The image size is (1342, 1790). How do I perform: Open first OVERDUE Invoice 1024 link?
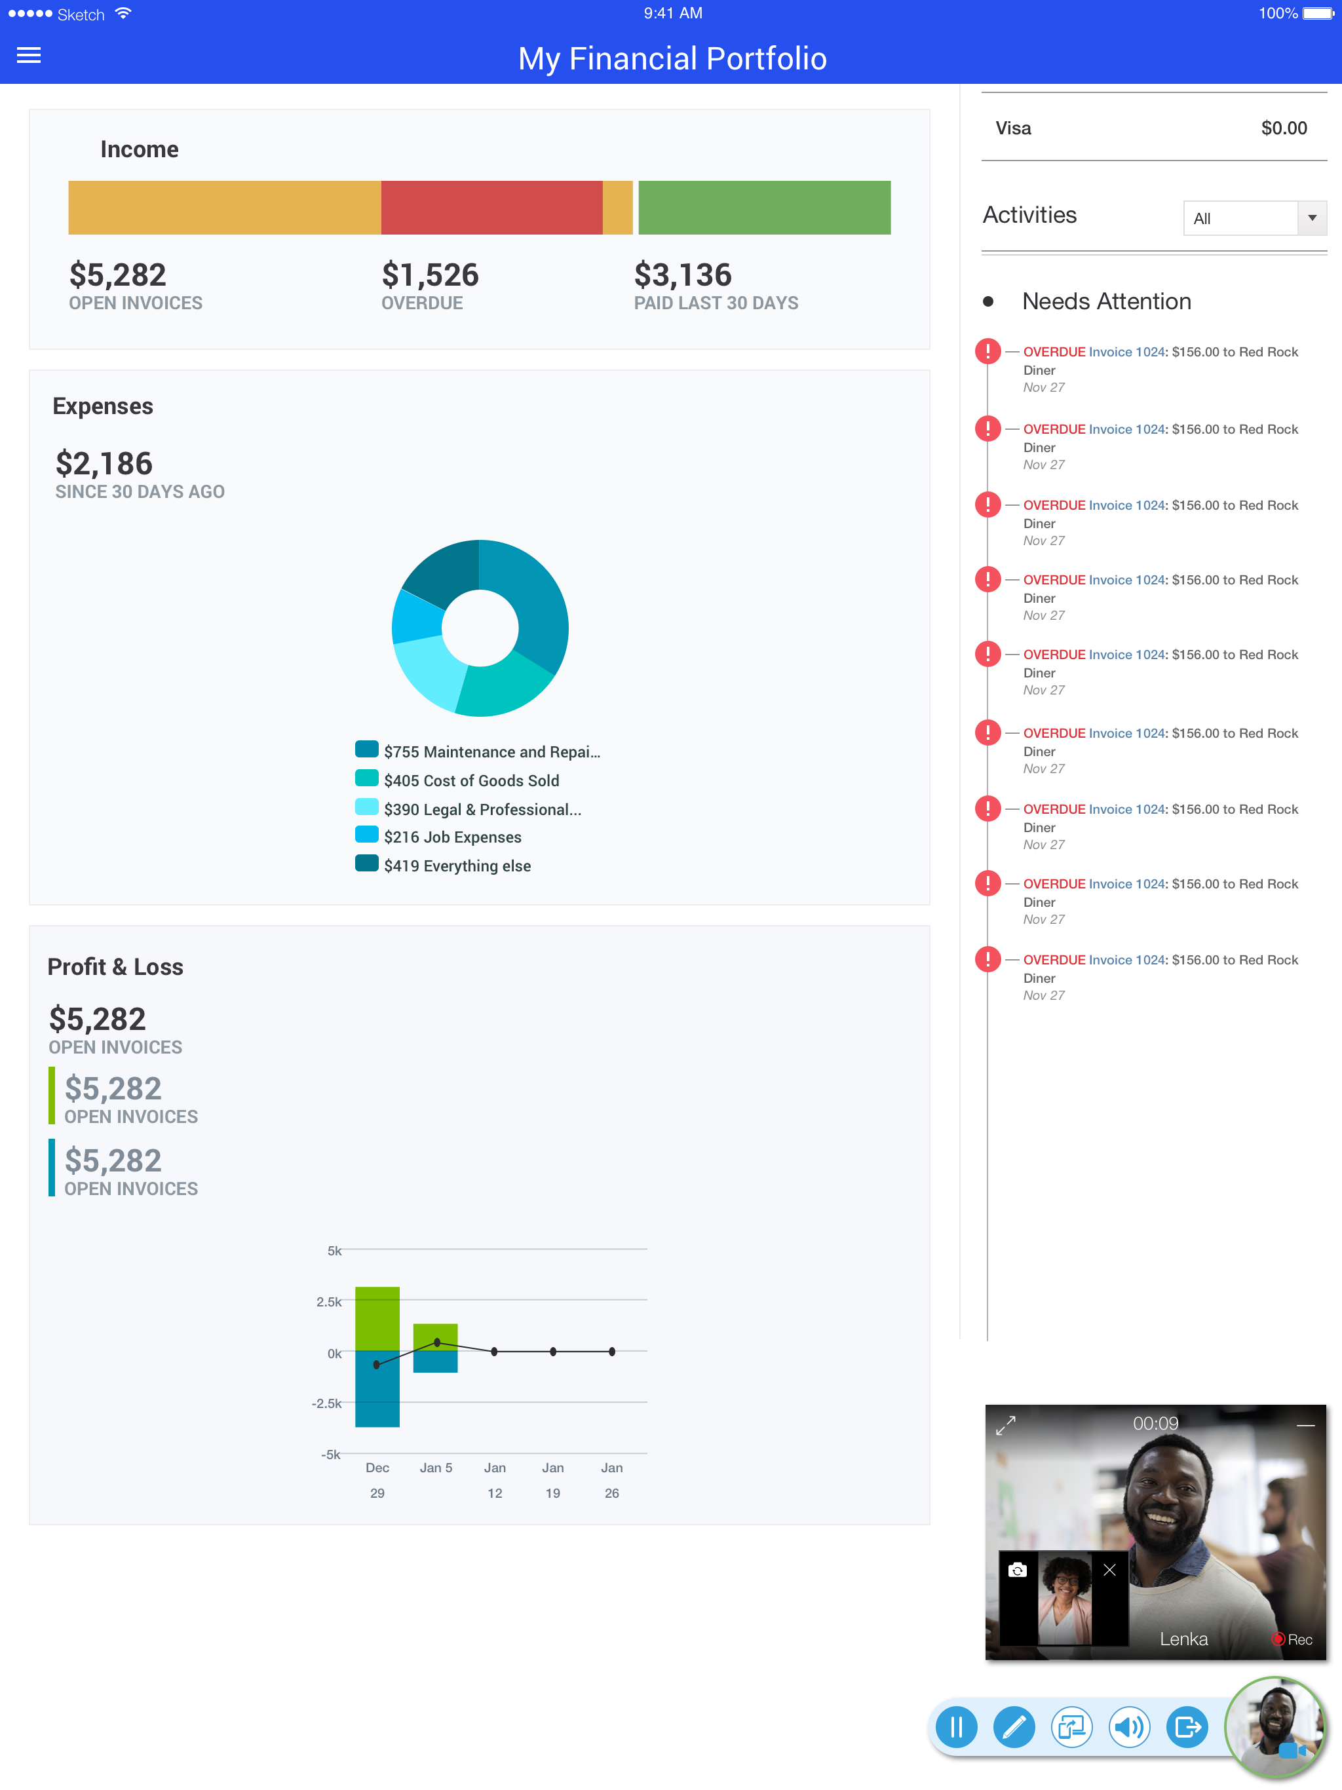click(x=1126, y=352)
